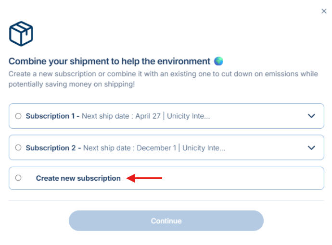
Task: Click the red arrow annotation
Action: 145,178
